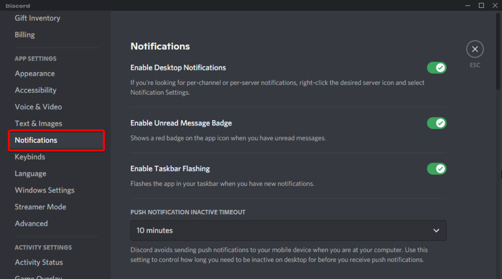Select Activity Status in the sidebar
The image size is (502, 279).
38,262
